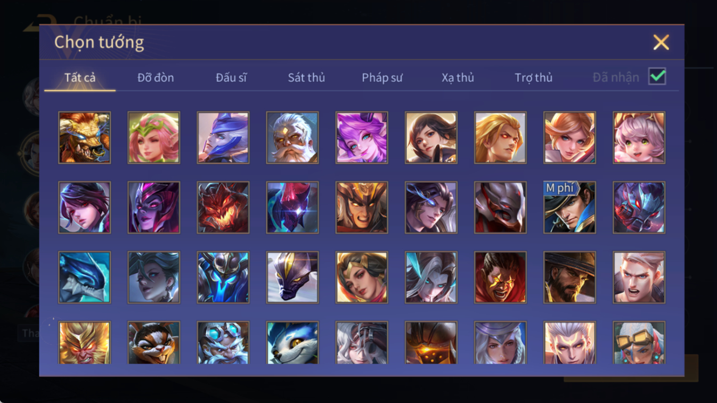Select the straw-hat bearded hero portrait
The image size is (717, 403).
tap(569, 277)
